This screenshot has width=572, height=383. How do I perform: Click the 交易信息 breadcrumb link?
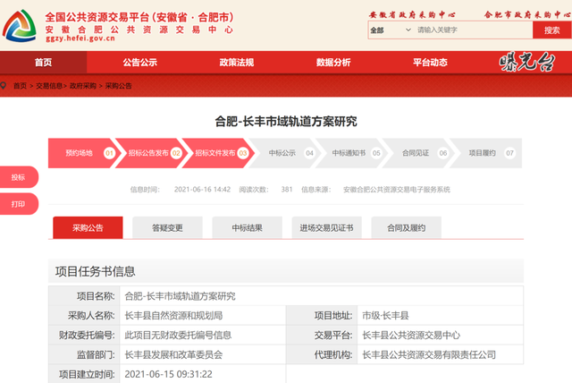(x=50, y=86)
